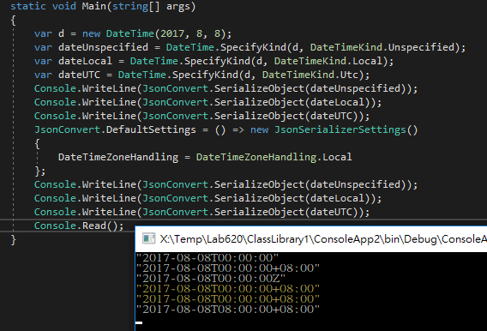Click JsonSerializerSettings type name

pyautogui.click(x=340, y=129)
